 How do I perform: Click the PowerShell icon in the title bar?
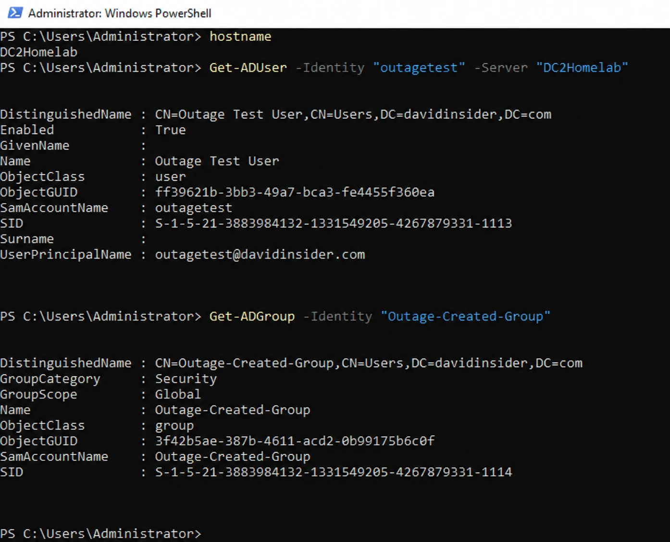pyautogui.click(x=15, y=13)
